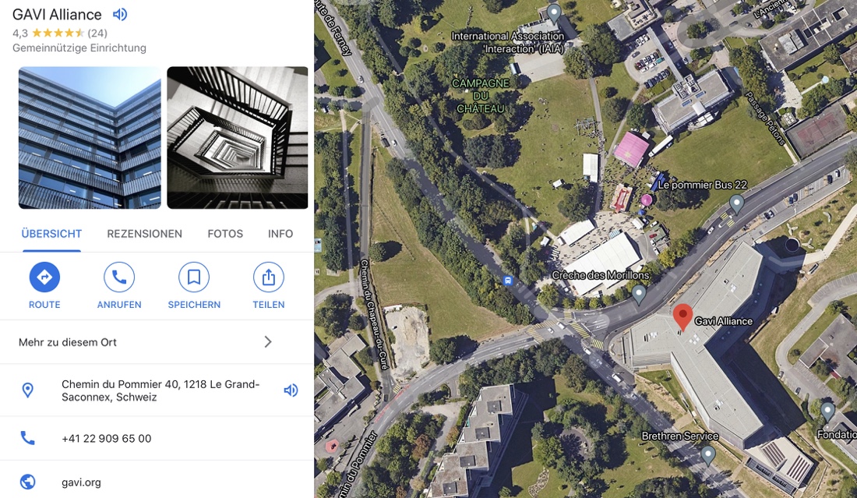Click the blue bus stop icon on map
Image resolution: width=857 pixels, height=498 pixels.
pos(508,281)
